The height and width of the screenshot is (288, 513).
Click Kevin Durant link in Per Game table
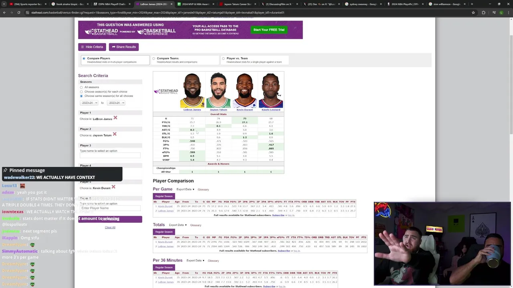point(166,206)
